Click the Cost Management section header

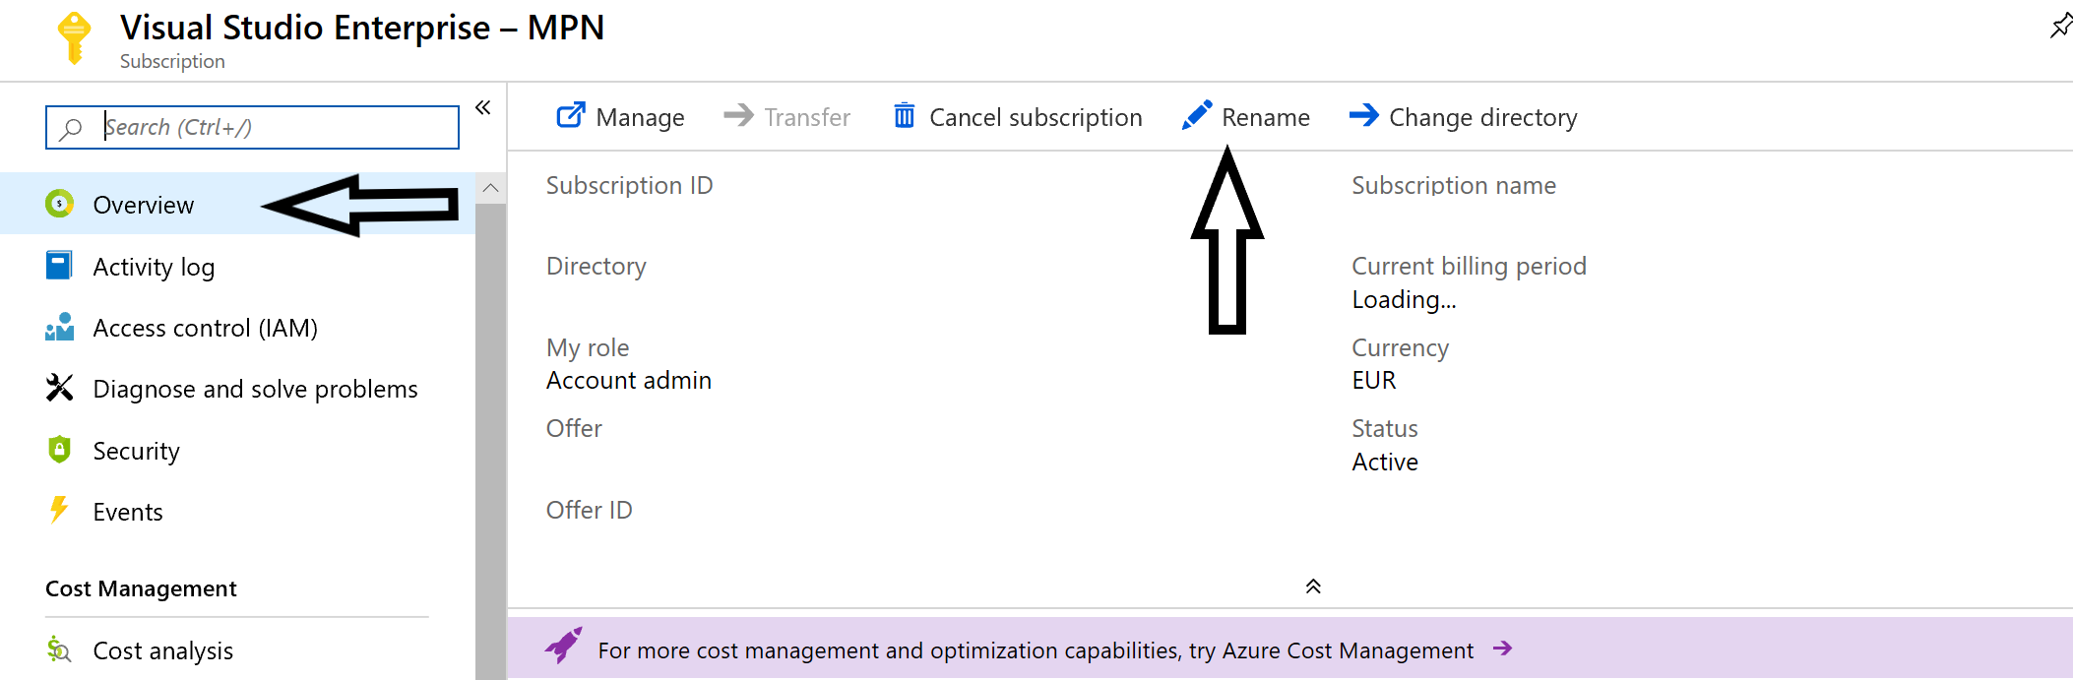tap(141, 588)
